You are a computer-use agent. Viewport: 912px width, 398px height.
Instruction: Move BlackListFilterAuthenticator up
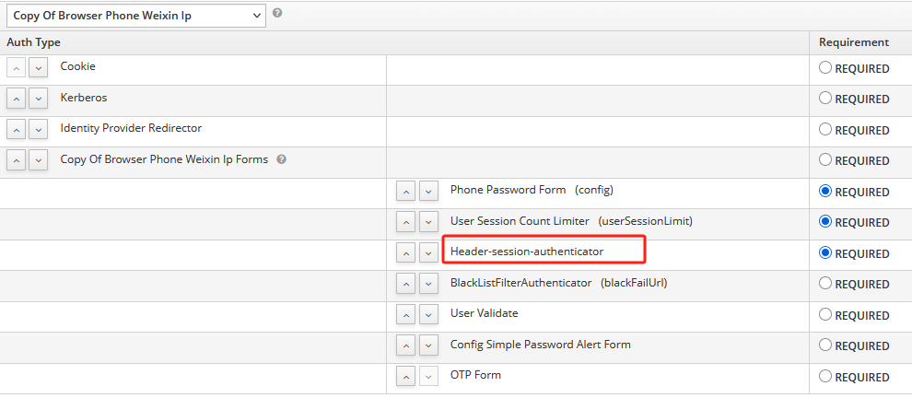[406, 284]
